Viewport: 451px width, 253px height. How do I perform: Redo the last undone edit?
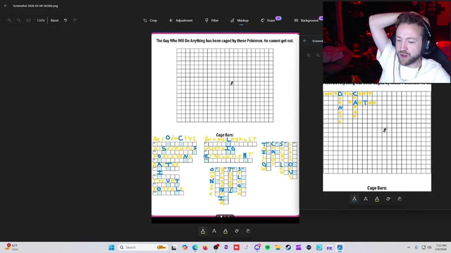coord(75,20)
